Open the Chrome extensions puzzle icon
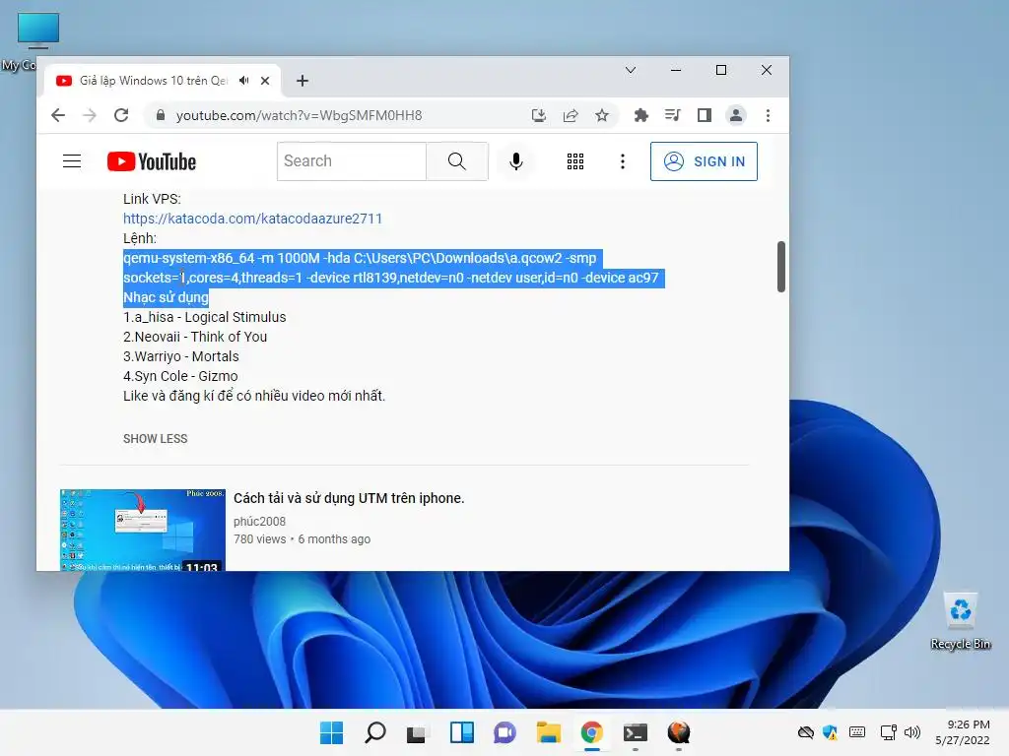The width and height of the screenshot is (1009, 756). 640,115
